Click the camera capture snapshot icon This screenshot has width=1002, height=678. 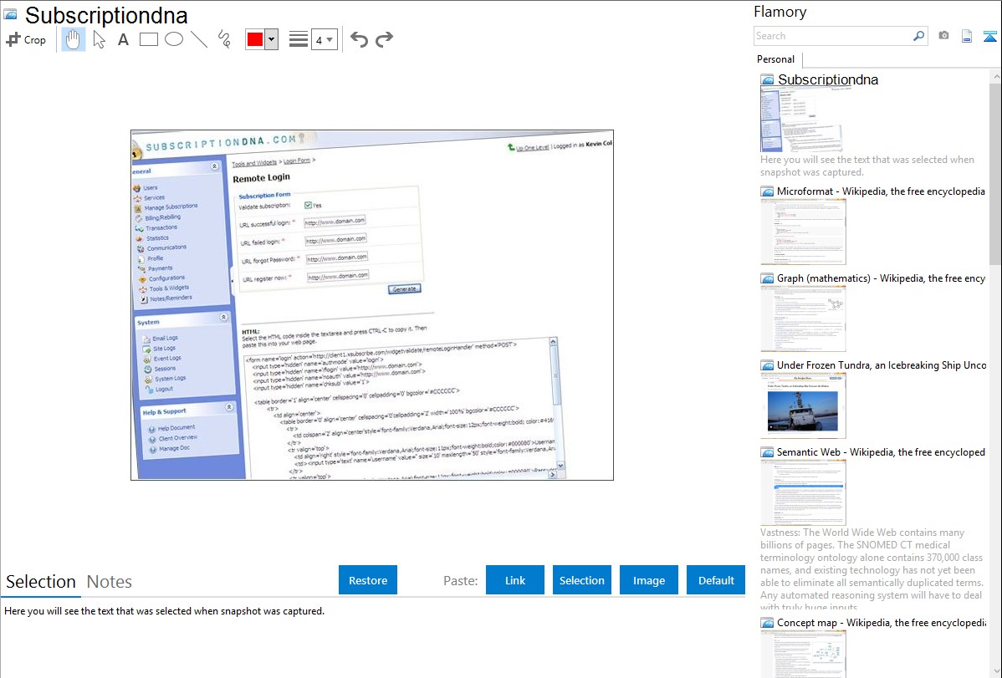(x=943, y=36)
